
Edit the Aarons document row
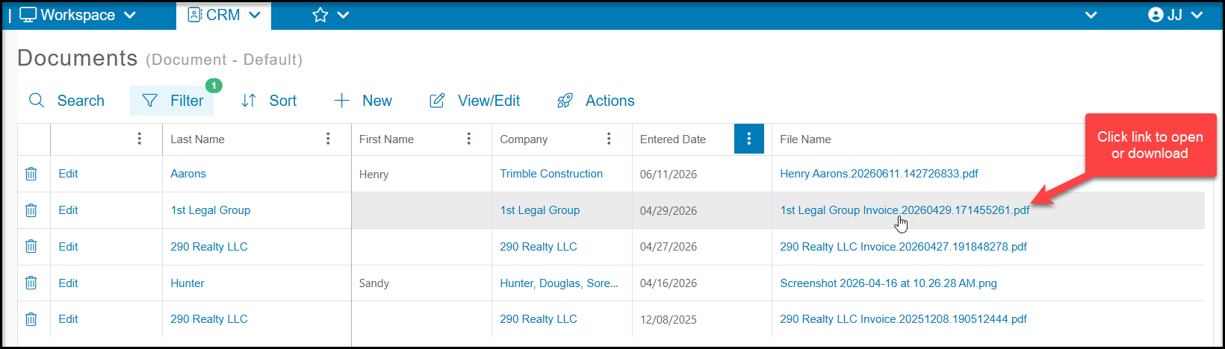(68, 174)
